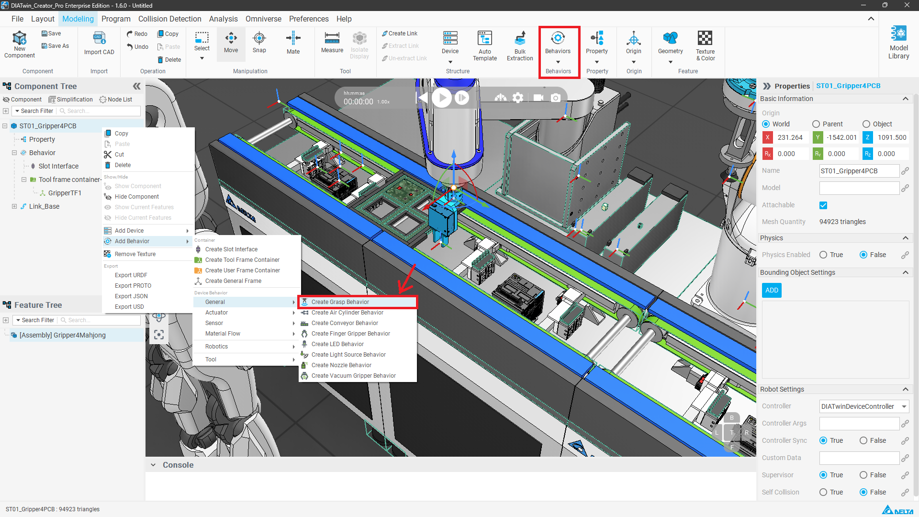Collapse the Physics section
This screenshot has width=919, height=517.
click(x=906, y=238)
